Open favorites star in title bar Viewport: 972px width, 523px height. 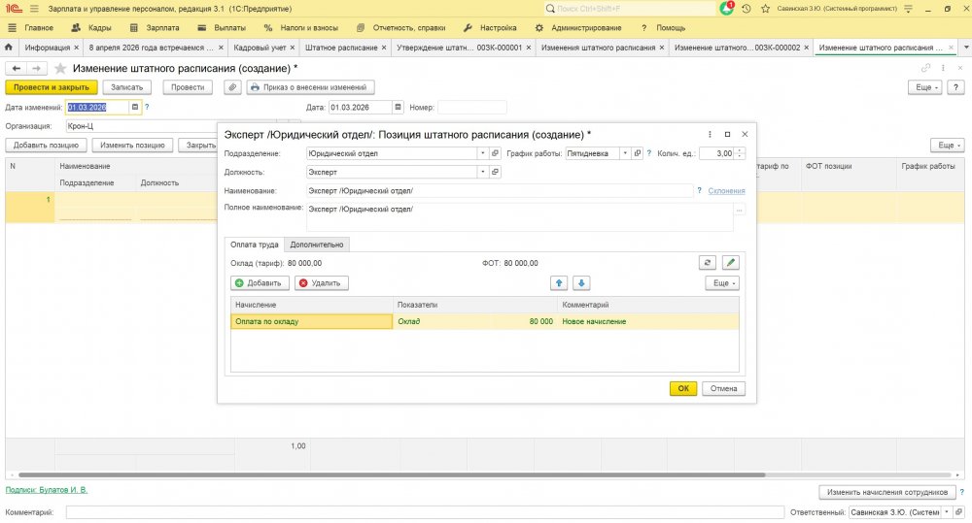tap(766, 9)
